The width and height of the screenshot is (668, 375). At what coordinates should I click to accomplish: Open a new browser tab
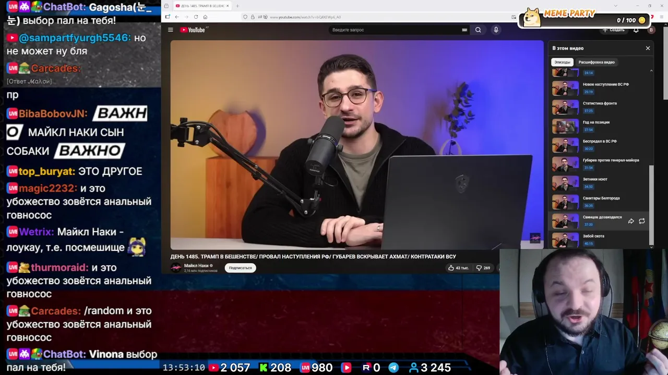pyautogui.click(x=237, y=6)
